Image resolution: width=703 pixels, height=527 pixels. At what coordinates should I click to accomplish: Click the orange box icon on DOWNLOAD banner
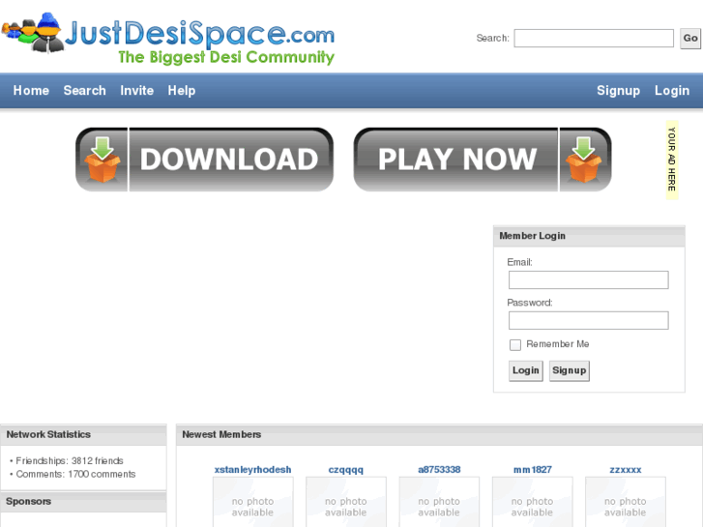coord(103,161)
